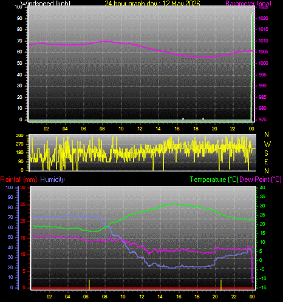283x302 pixels.
Task: Click the small white marker after 16 on windspeed chart
Action: (x=183, y=119)
